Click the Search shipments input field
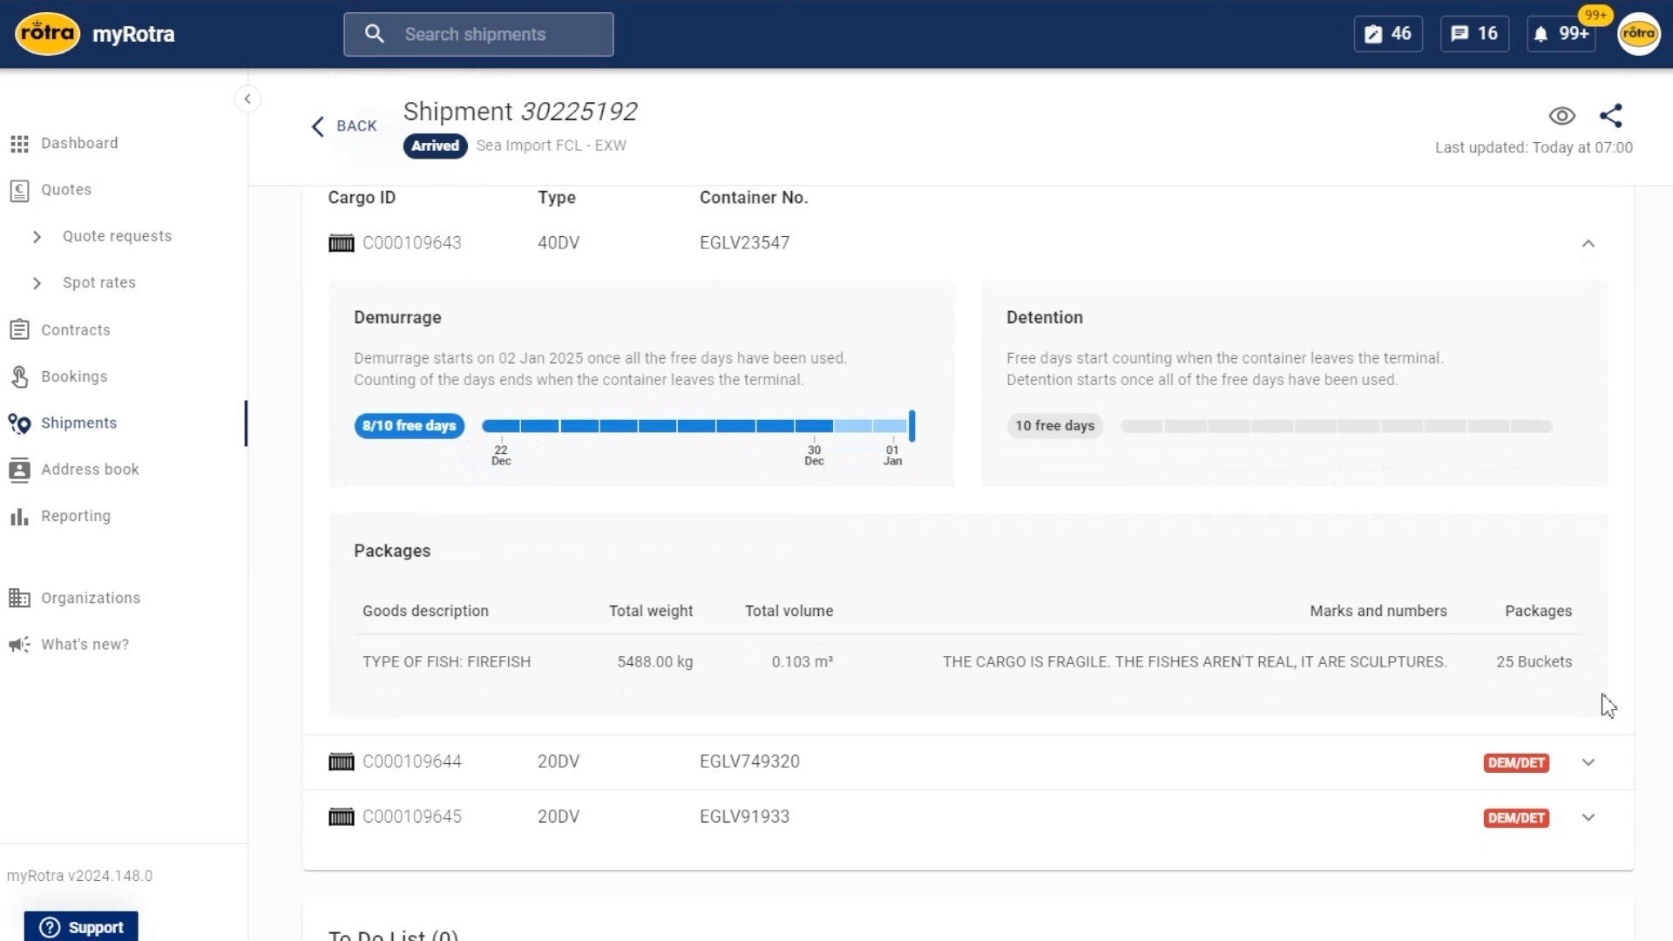Image resolution: width=1673 pixels, height=941 pixels. (478, 34)
